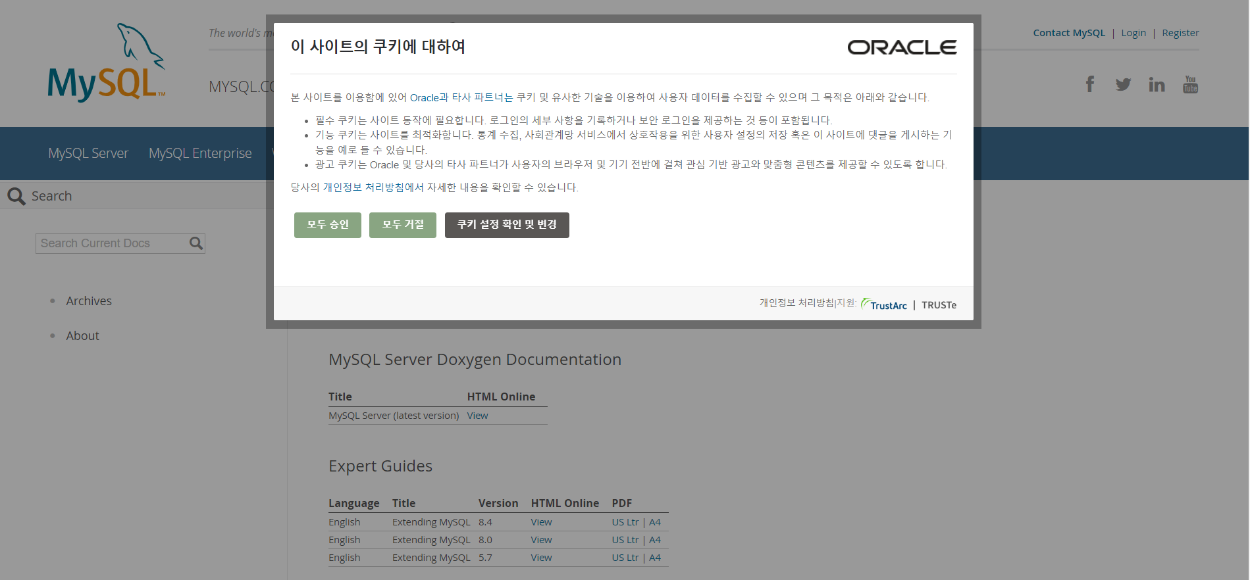Open the MySQL Server nav tab
Image resolution: width=1250 pixels, height=580 pixels.
(88, 153)
